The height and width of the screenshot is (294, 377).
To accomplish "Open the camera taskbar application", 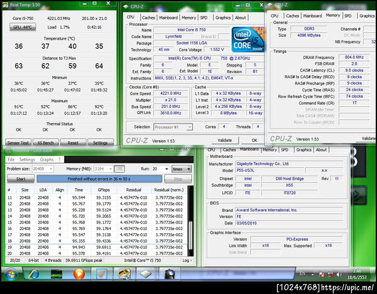I will (x=169, y=274).
